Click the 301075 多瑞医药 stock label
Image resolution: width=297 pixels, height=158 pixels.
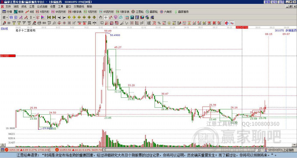click(x=286, y=31)
